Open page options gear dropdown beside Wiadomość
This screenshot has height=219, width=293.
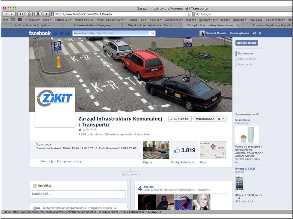[221, 119]
